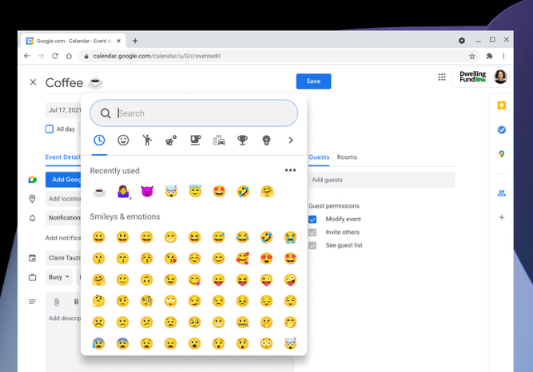Open recently used three-dot options
The image size is (533, 372).
click(x=290, y=170)
